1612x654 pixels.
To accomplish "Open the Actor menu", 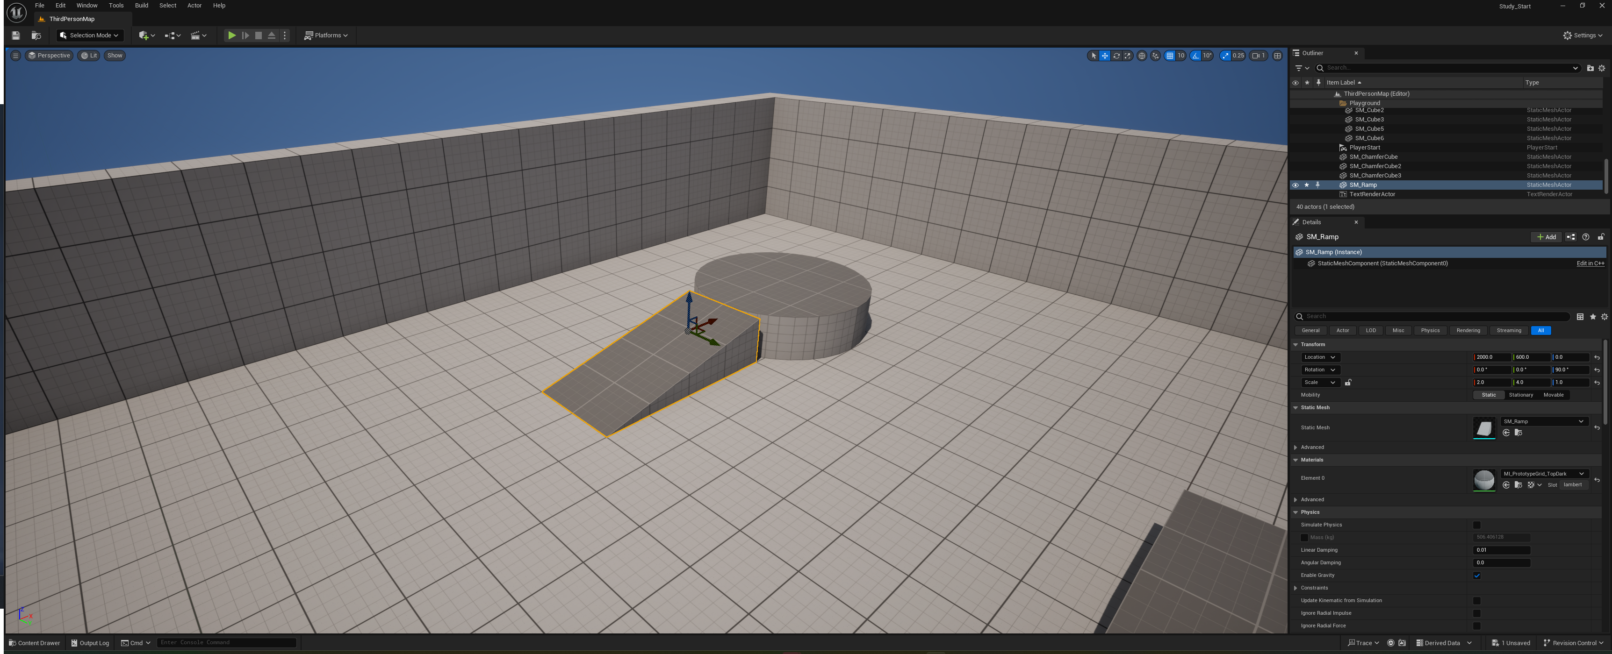I will 194,6.
